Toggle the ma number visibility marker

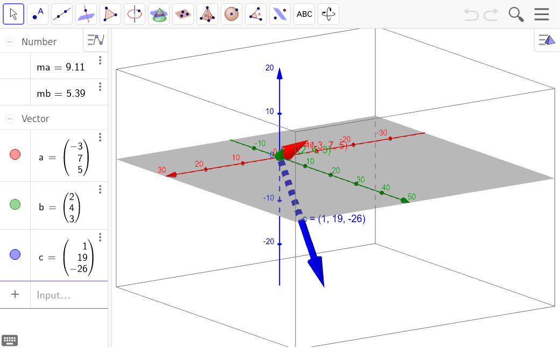click(x=15, y=67)
